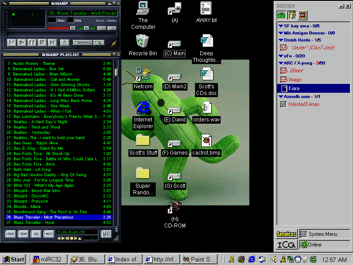This screenshot has width=353, height=265.
Task: Select the orders.wav sound file
Action: (x=206, y=112)
